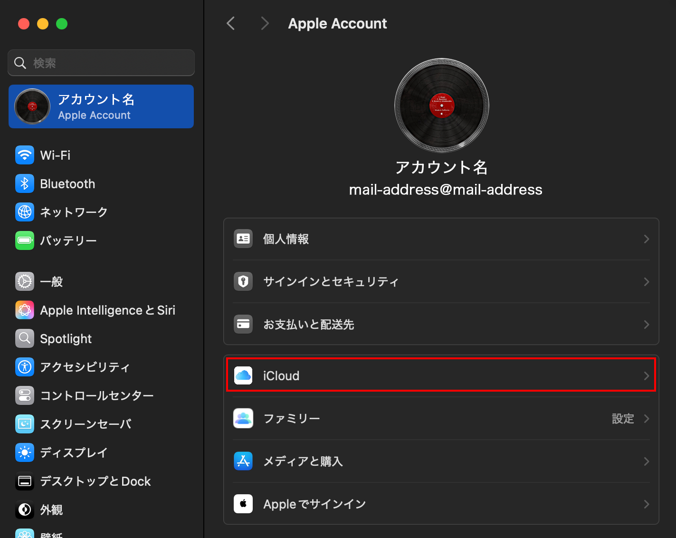Expand メディアと購入 row chevron
676x538 pixels.
646,461
